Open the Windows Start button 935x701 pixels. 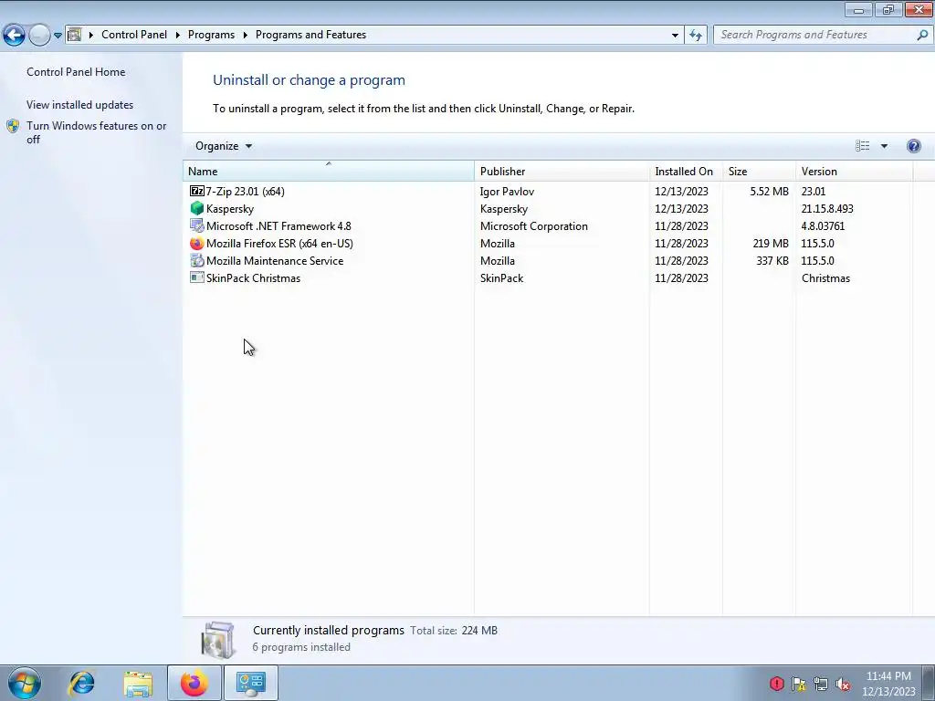coord(25,683)
